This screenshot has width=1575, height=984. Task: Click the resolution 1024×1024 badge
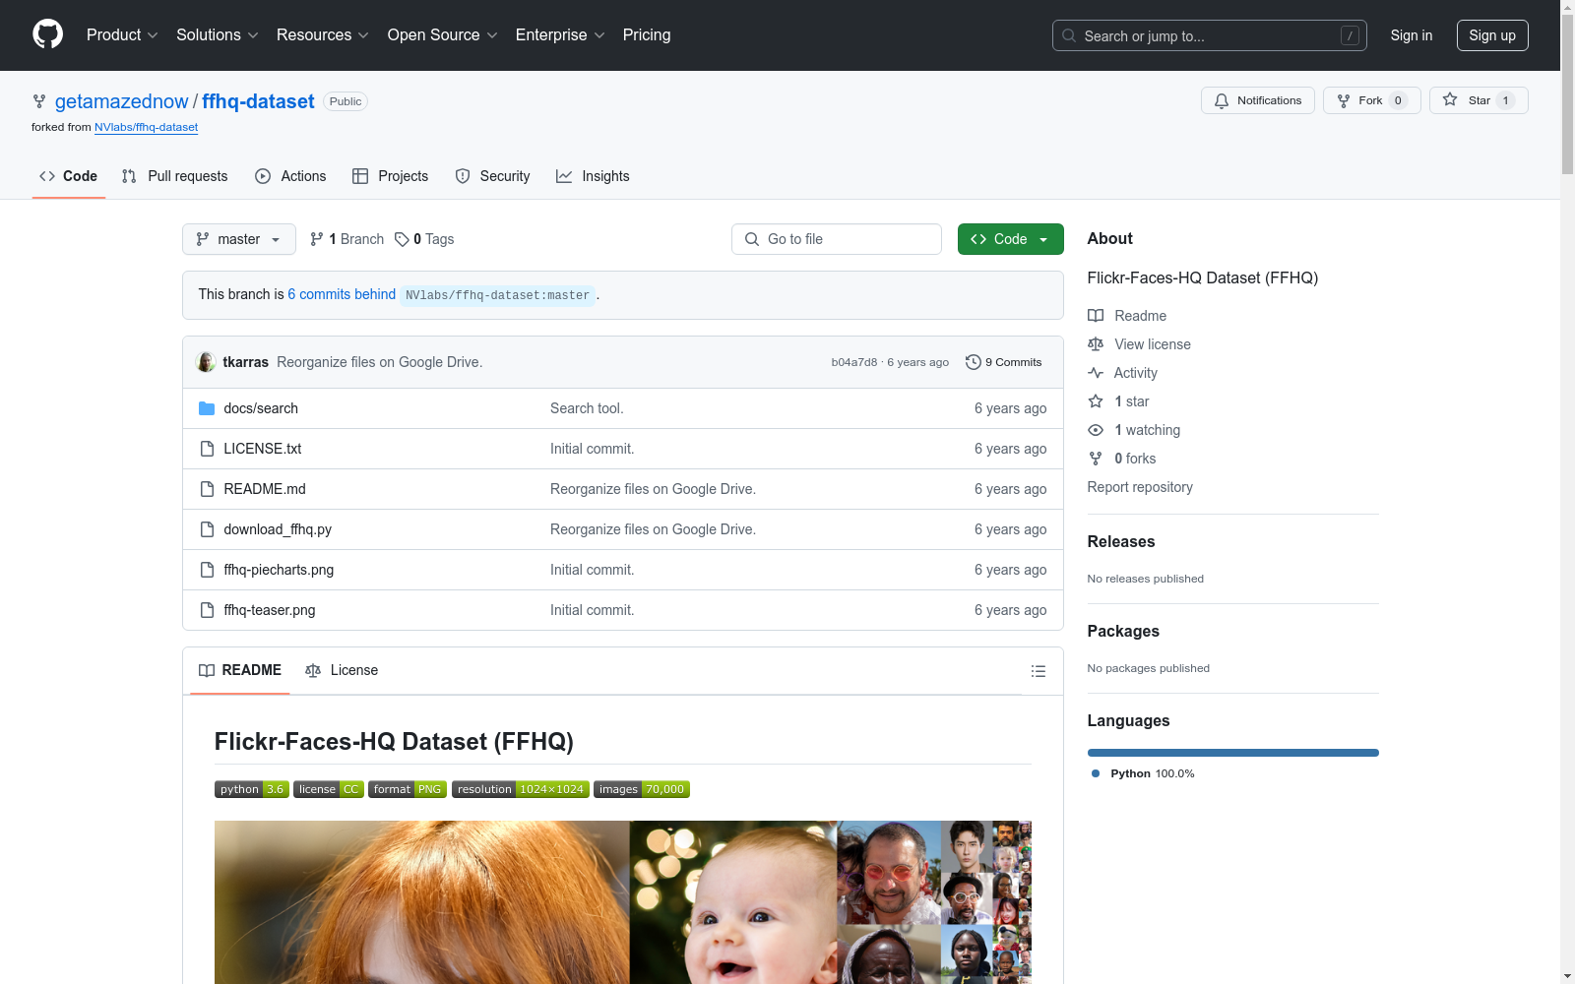coord(521,789)
